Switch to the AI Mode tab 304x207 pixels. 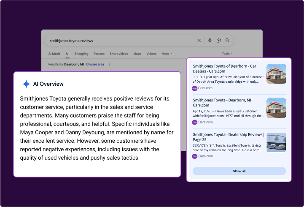pyautogui.click(x=54, y=54)
